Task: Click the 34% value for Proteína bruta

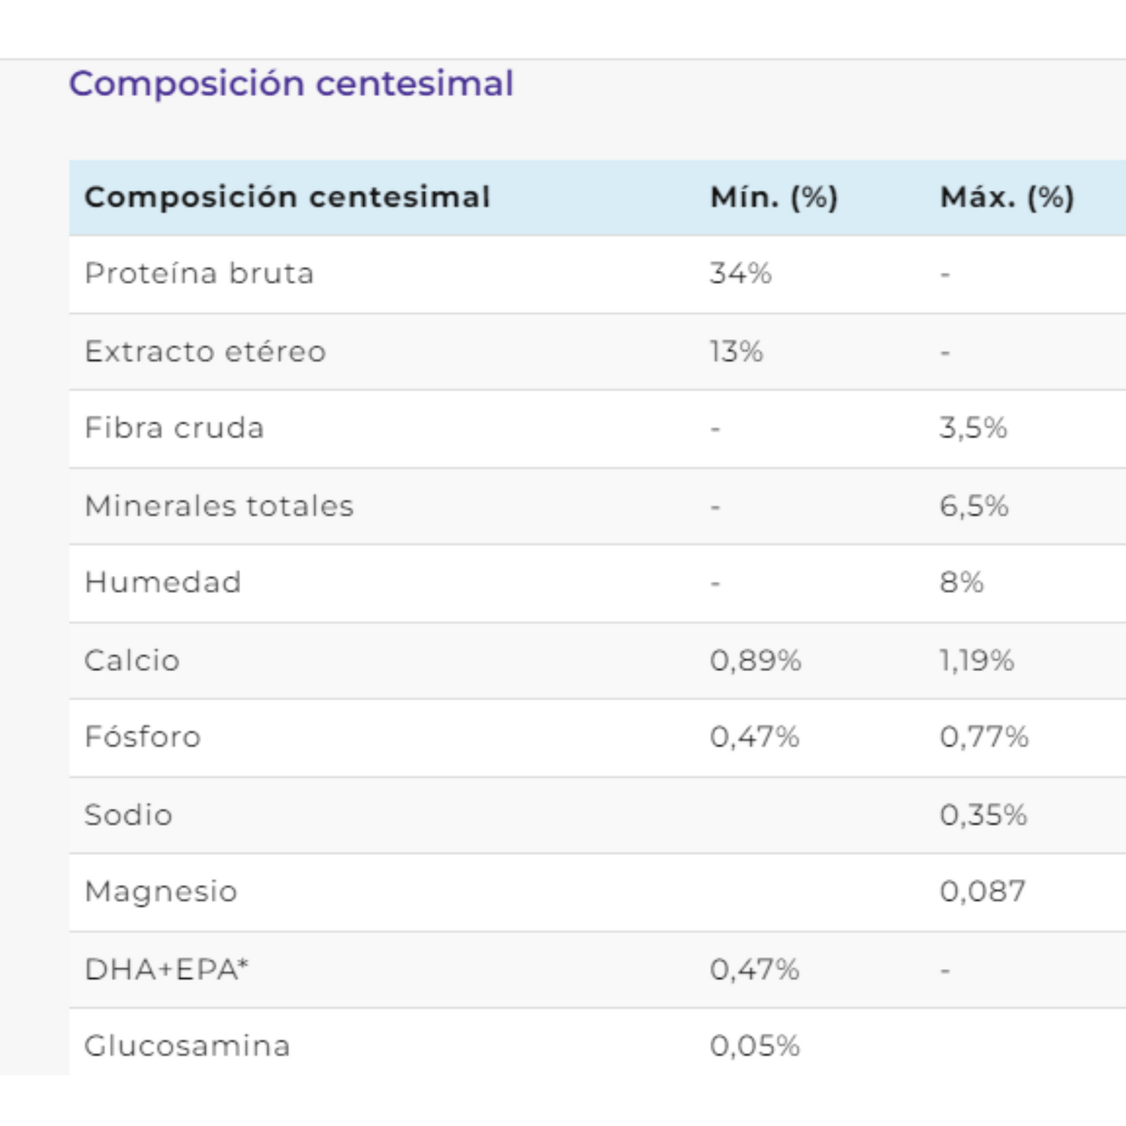Action: [740, 274]
